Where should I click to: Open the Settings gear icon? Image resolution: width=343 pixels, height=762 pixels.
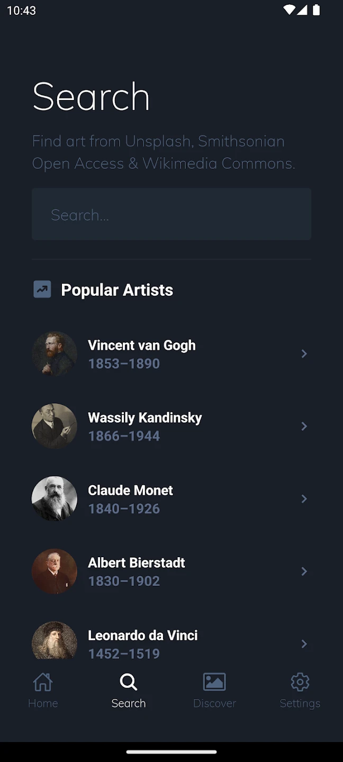(300, 682)
